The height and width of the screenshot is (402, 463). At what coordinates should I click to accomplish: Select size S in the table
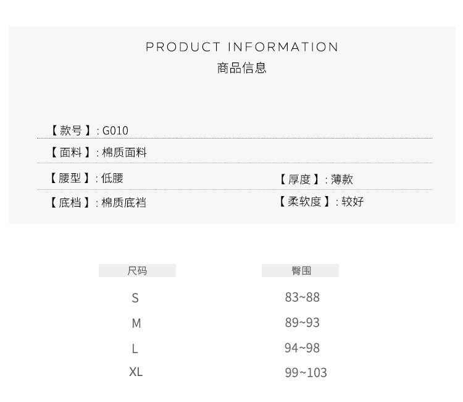(135, 298)
